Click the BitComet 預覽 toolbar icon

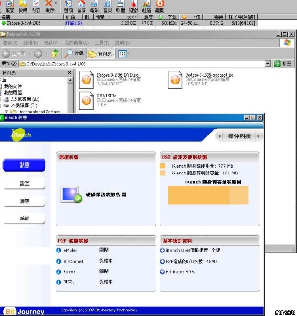pos(9,6)
